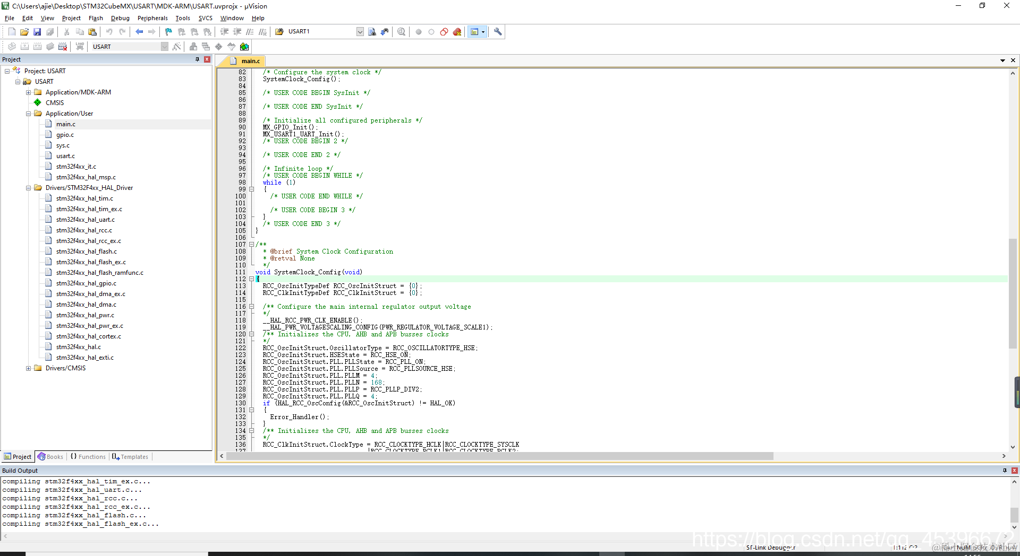The height and width of the screenshot is (556, 1020).
Task: Collapse the SystemClock_Config function at line 112
Action: pos(252,279)
